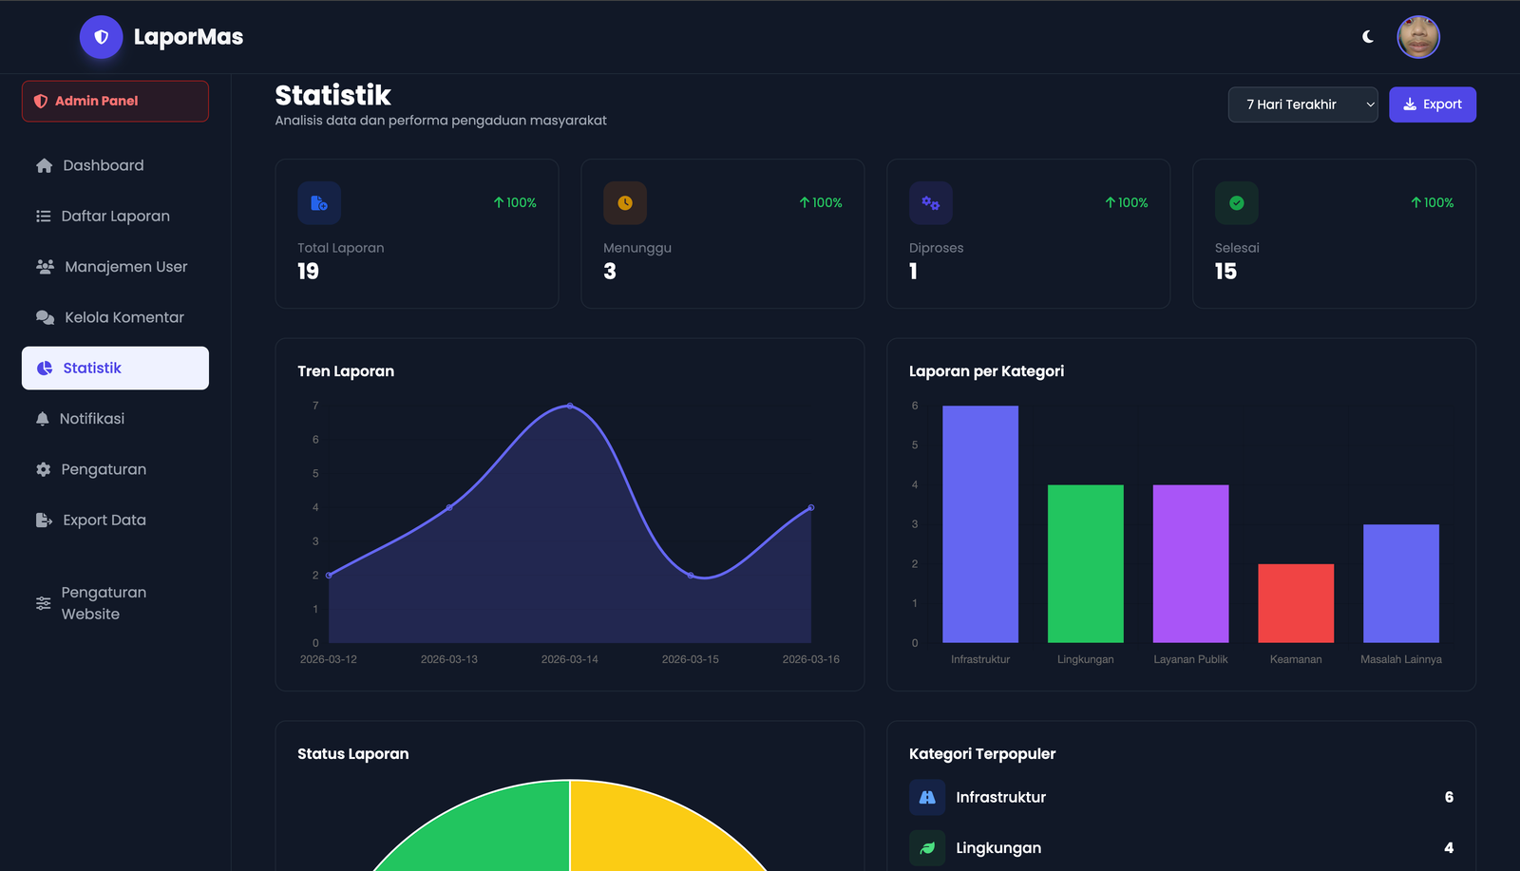The width and height of the screenshot is (1520, 871).
Task: Open the user profile avatar
Action: coord(1418,37)
